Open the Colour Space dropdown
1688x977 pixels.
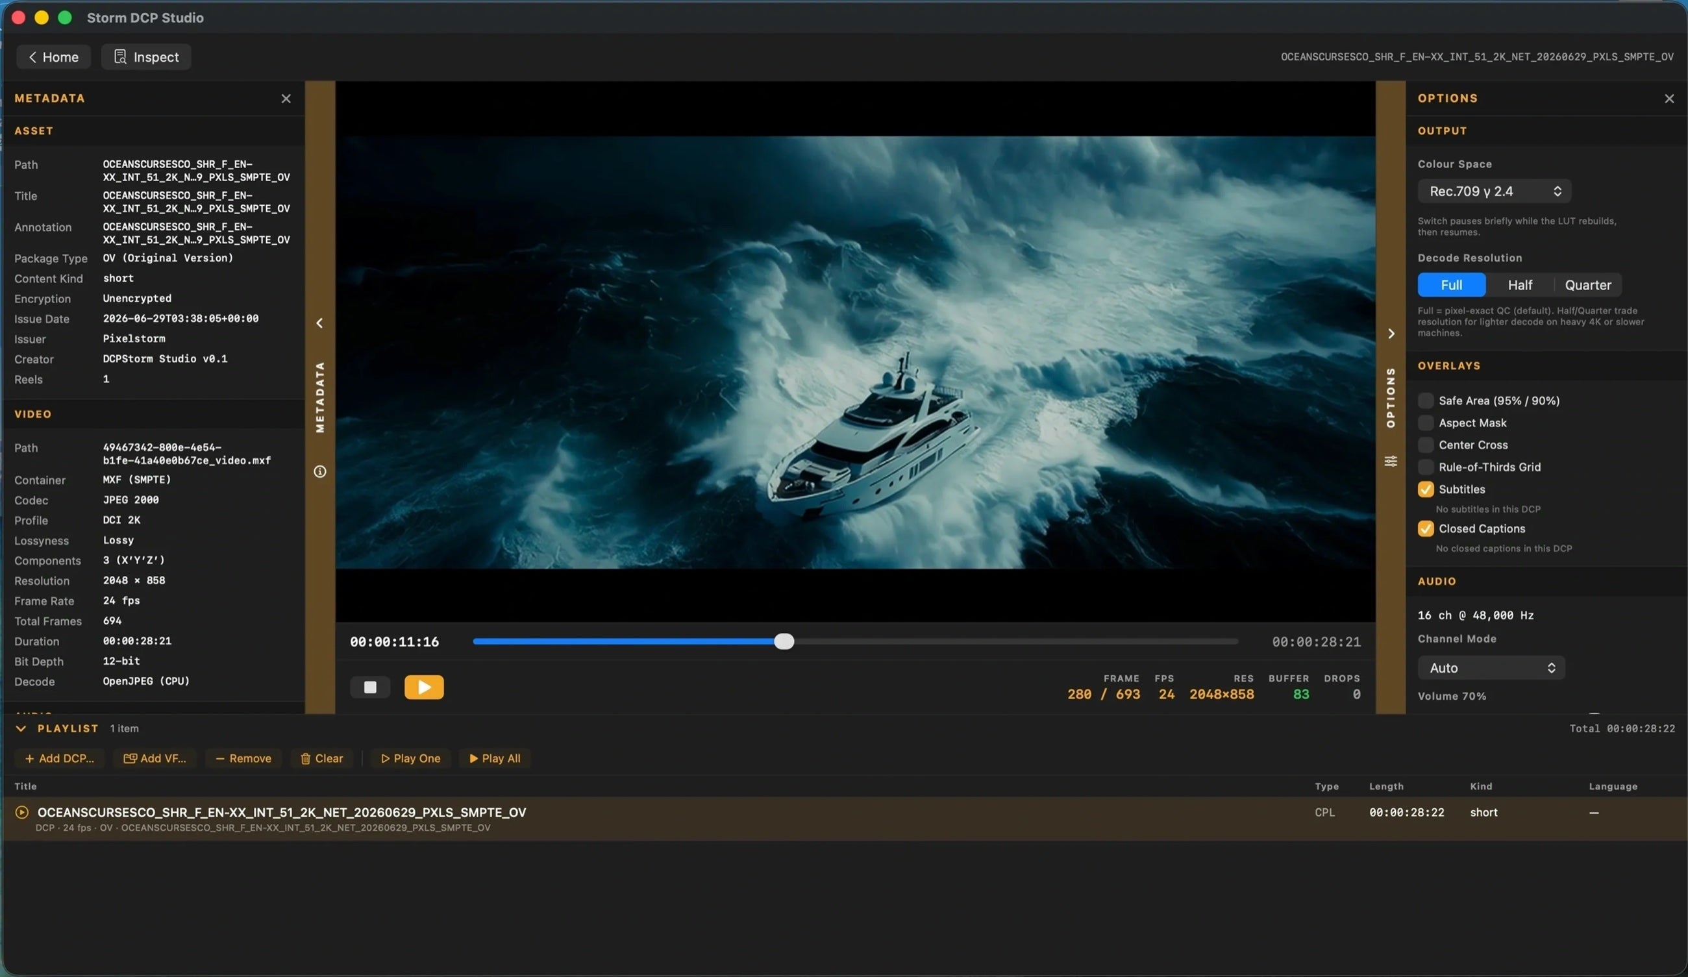tap(1495, 192)
